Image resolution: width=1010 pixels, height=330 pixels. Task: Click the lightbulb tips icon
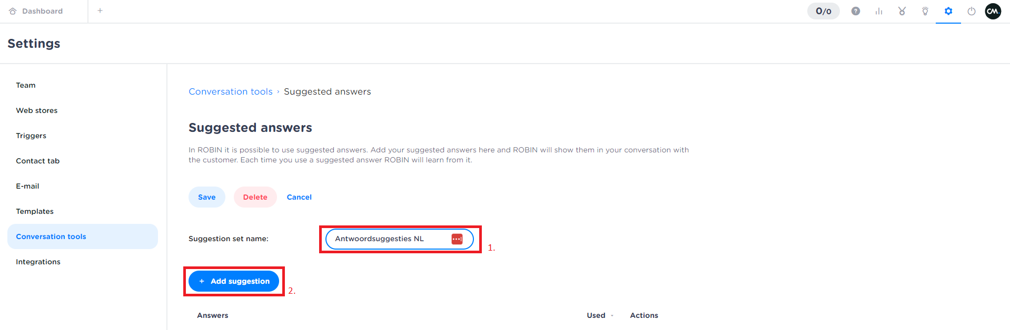click(x=925, y=11)
